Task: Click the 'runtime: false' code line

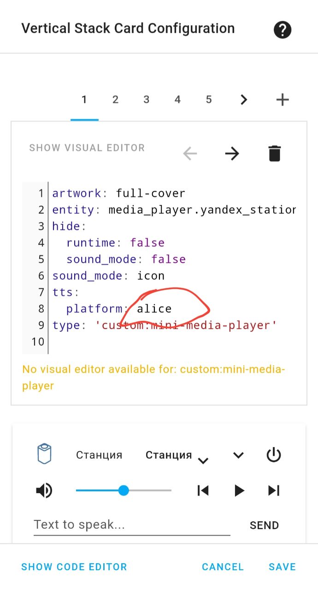Action: tap(115, 243)
